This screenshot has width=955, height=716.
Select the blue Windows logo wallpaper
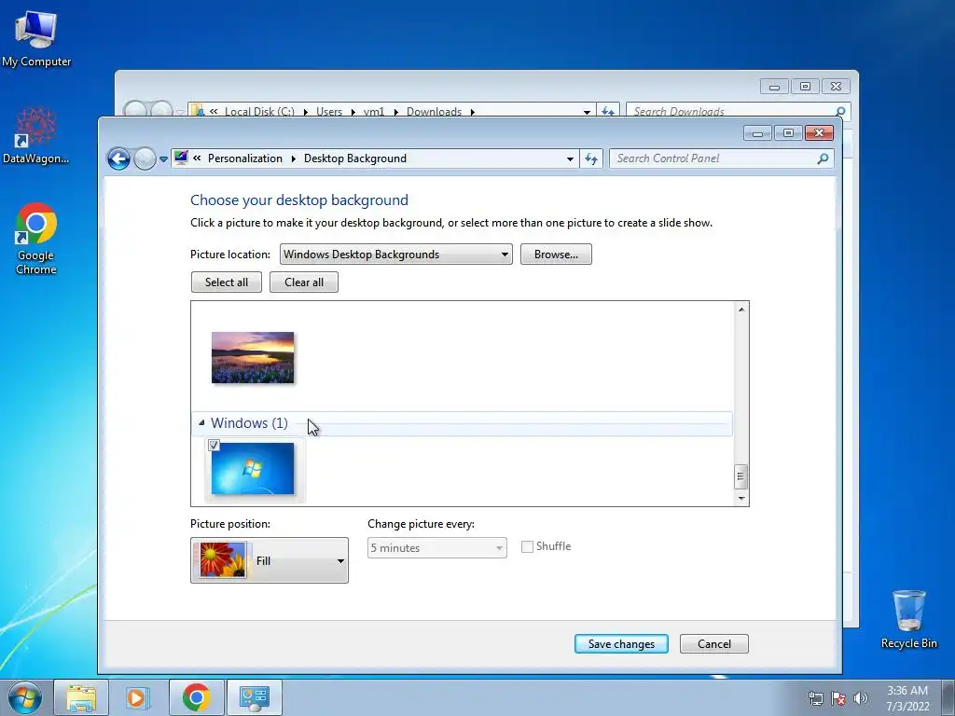(253, 468)
